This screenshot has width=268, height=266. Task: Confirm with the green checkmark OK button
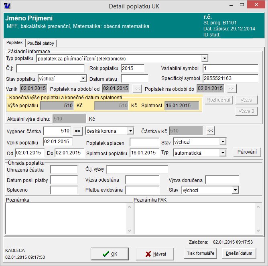coord(110,254)
